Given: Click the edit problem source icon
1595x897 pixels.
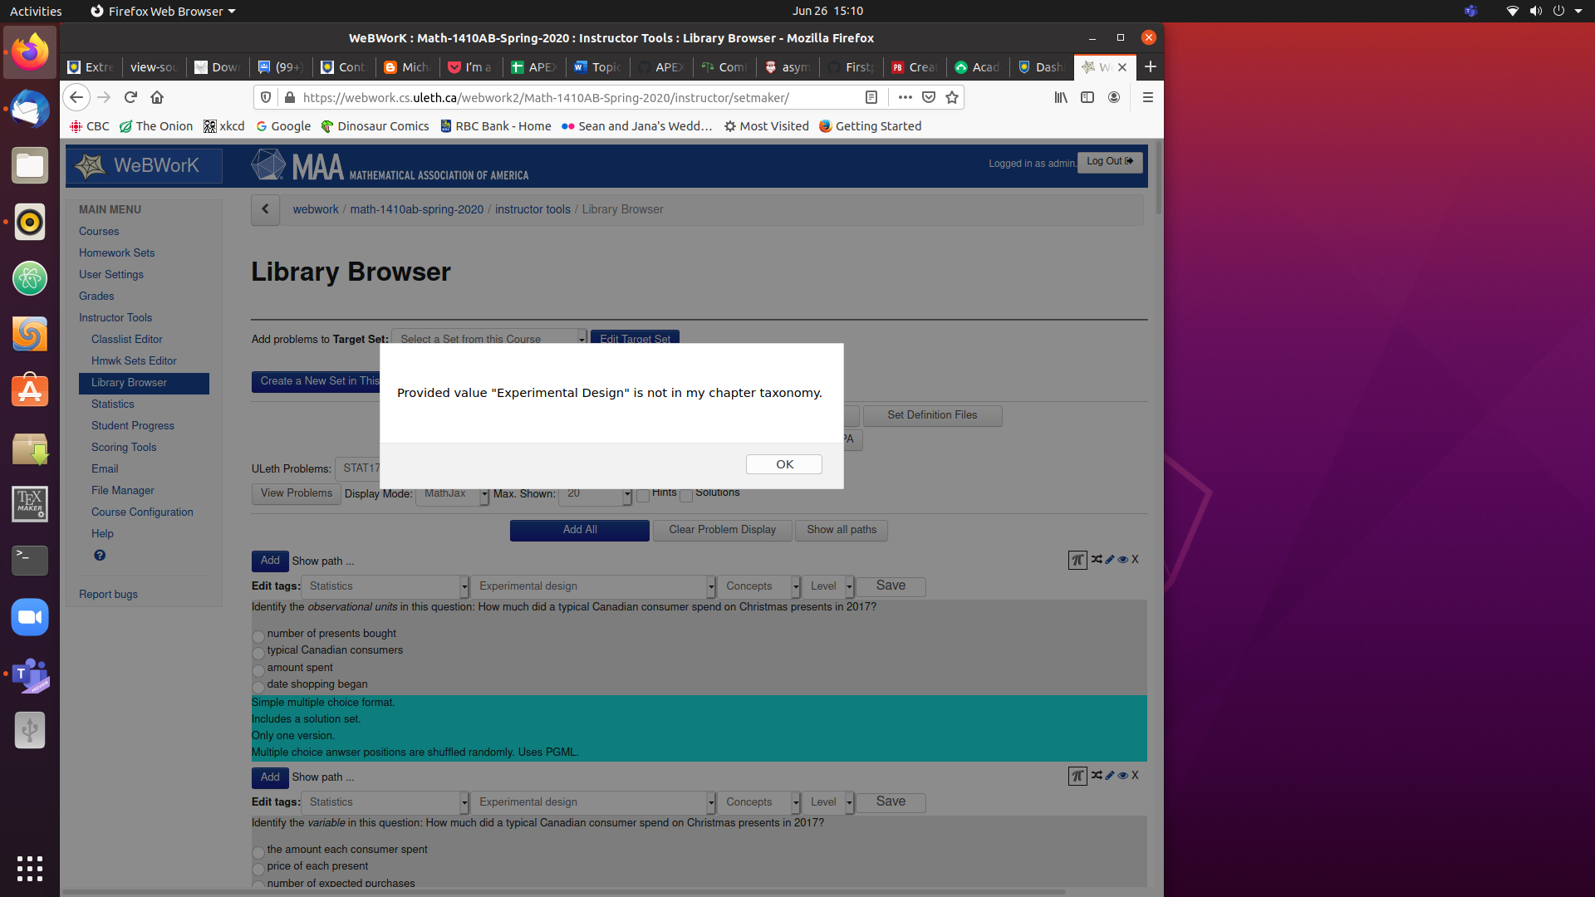Looking at the screenshot, I should point(1110,559).
